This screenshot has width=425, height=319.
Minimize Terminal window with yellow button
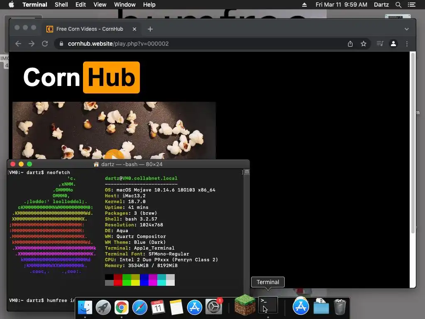point(21,164)
